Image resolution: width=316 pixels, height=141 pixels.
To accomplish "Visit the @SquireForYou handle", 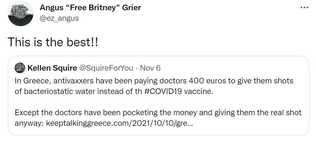I will tap(106, 68).
